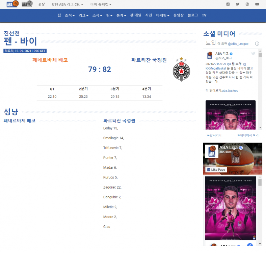Open the Instagram icon in top bar
Image resolution: width=266 pixels, height=253 pixels.
pos(247,4)
